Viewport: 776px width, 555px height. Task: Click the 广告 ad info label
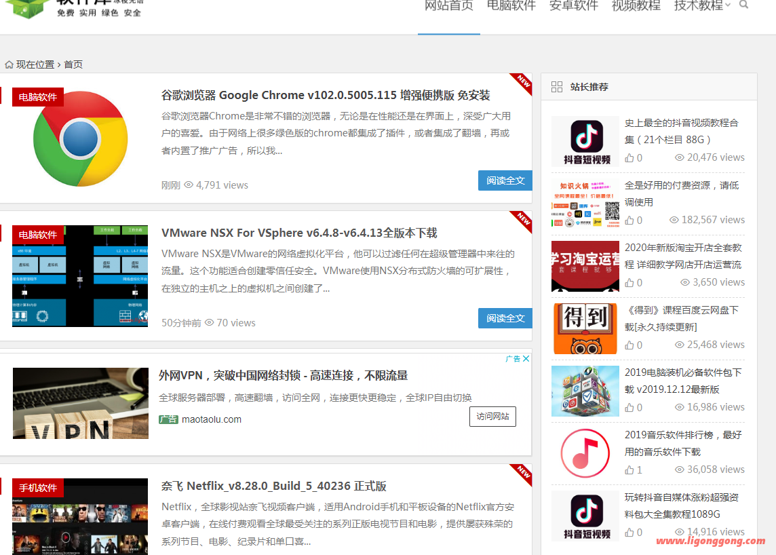click(513, 358)
